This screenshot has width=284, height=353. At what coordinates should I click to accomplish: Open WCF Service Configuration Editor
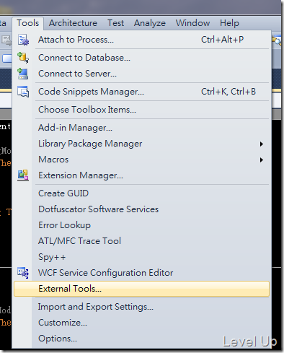(x=142, y=273)
